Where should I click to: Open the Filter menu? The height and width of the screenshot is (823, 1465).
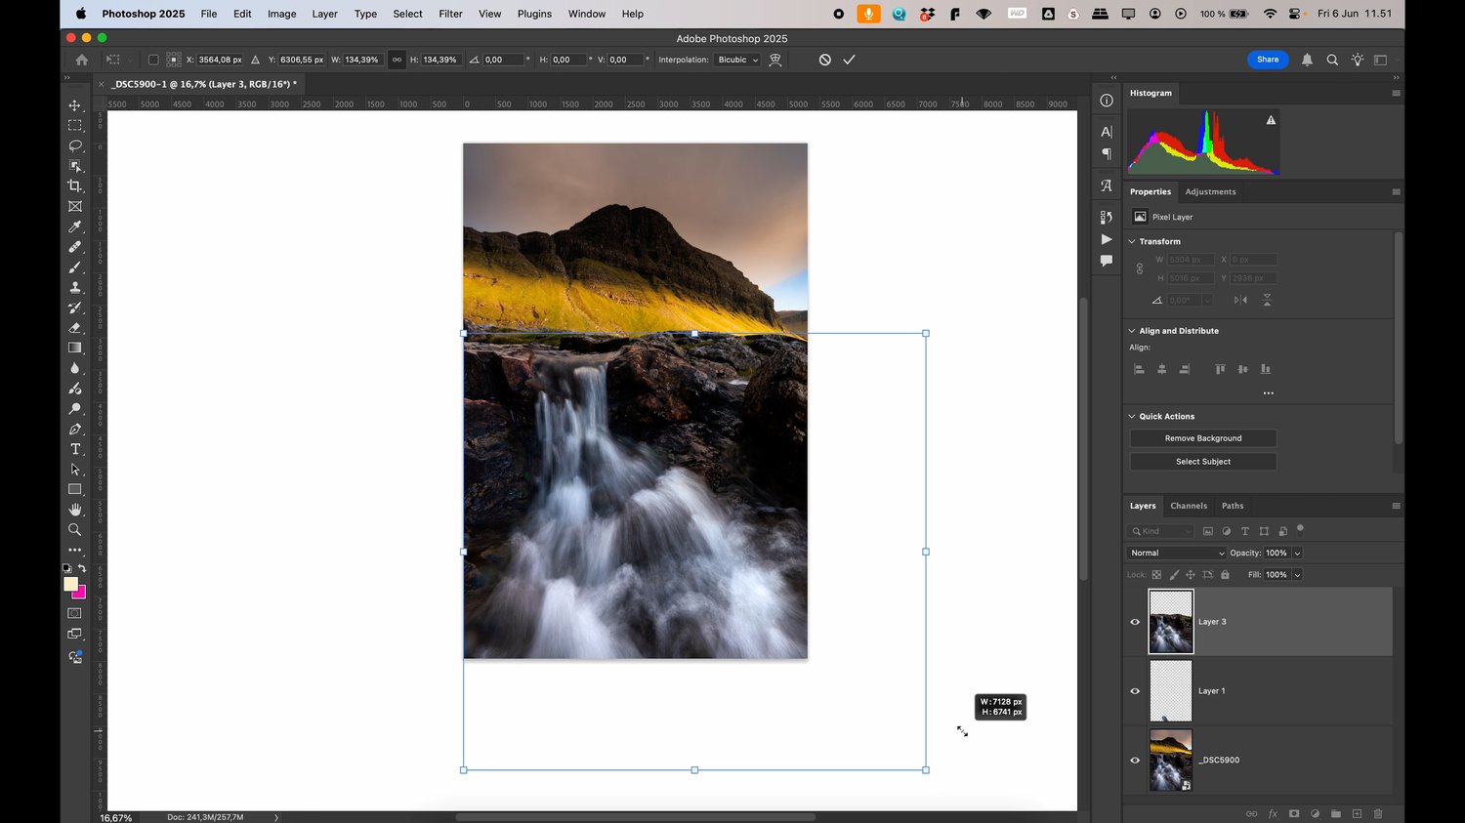pyautogui.click(x=450, y=14)
